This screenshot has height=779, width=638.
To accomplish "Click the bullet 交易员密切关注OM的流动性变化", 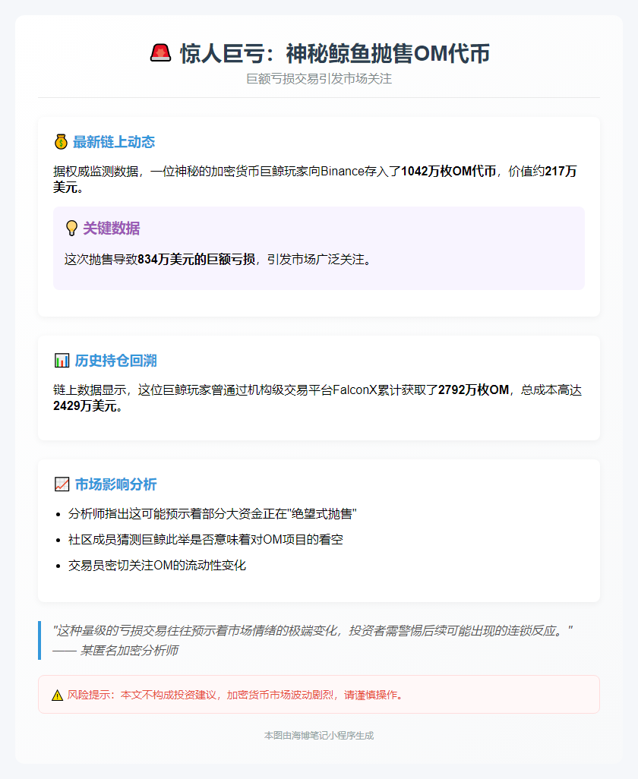I will (x=157, y=566).
